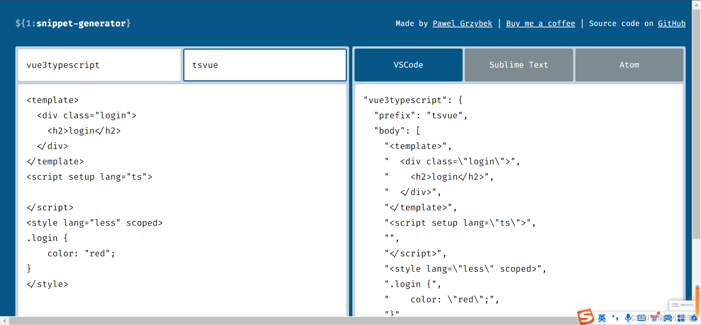
Task: Focus the tab trigger field containing tsvue
Action: point(265,65)
